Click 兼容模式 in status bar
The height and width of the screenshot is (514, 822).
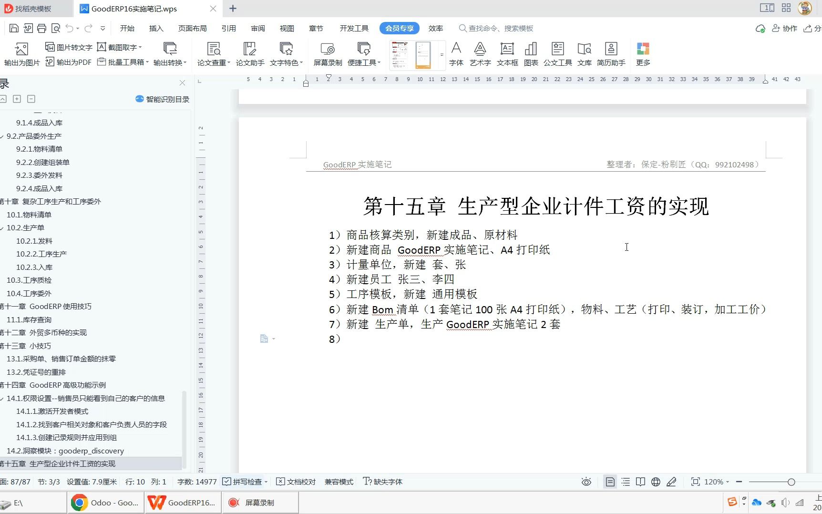tap(339, 482)
